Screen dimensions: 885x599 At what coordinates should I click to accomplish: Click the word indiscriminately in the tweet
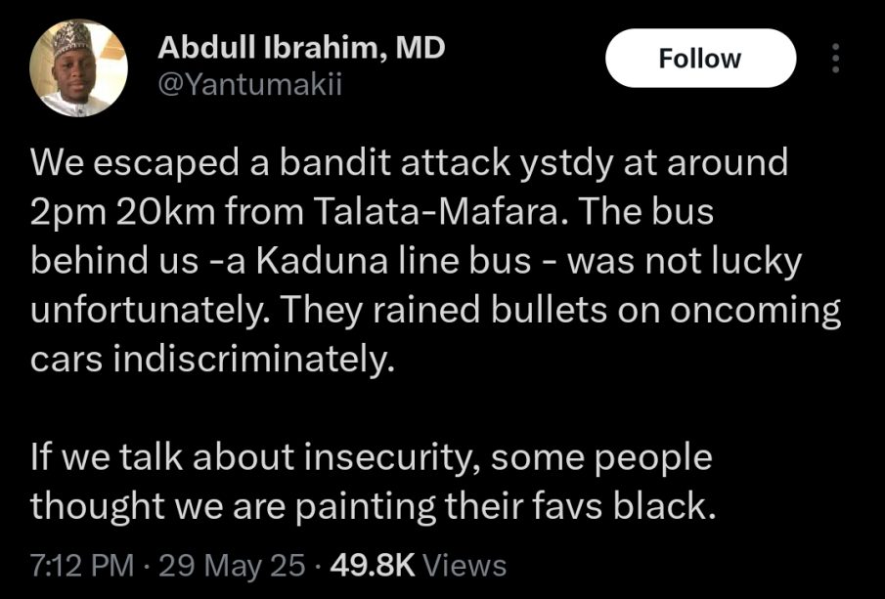252,359
